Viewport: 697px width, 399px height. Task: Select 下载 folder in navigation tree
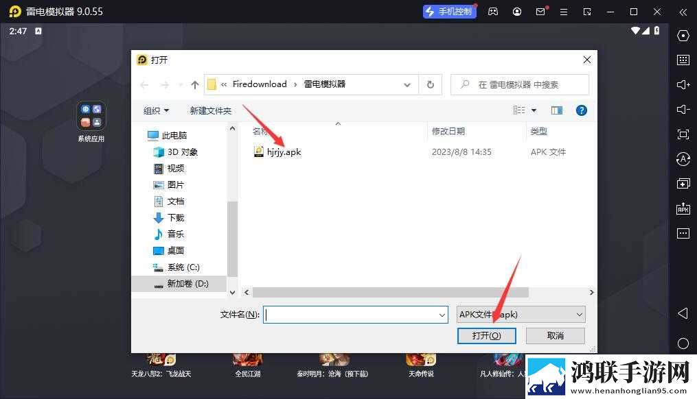(x=168, y=217)
